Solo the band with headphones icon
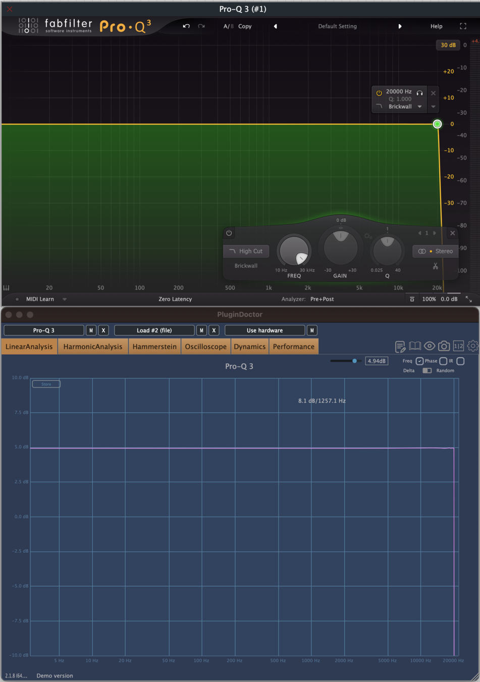480x682 pixels. [x=419, y=93]
